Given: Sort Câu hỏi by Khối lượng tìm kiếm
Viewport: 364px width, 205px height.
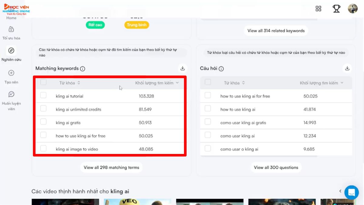Looking at the screenshot, I should 322,83.
